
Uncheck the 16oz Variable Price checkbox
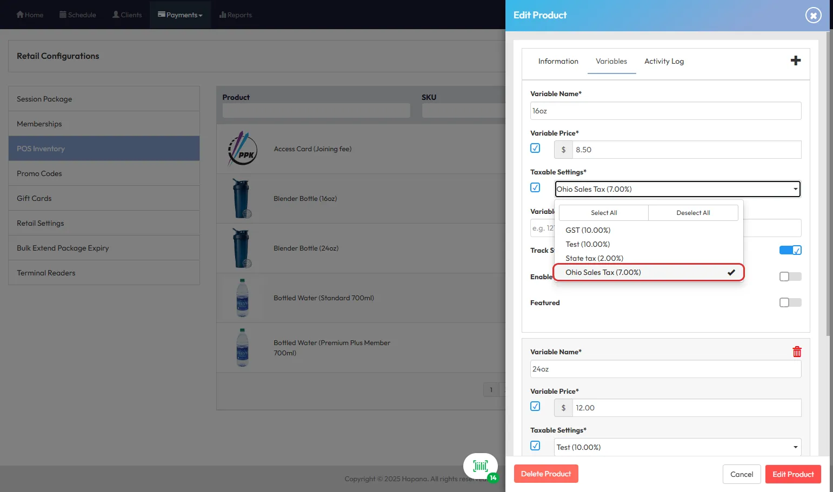click(535, 148)
